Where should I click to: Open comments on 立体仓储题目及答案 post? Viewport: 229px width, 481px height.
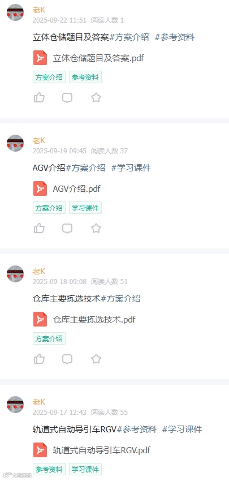click(x=67, y=98)
